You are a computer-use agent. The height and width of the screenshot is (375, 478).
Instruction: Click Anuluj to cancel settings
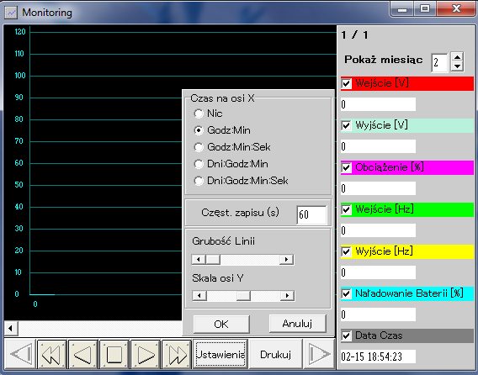[297, 324]
